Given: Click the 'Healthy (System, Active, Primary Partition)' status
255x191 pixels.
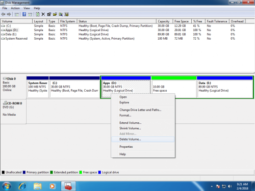Looking at the screenshot, I should [x=107, y=39].
